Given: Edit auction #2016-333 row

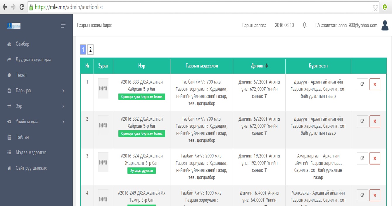Looking at the screenshot, I should pos(362,84).
